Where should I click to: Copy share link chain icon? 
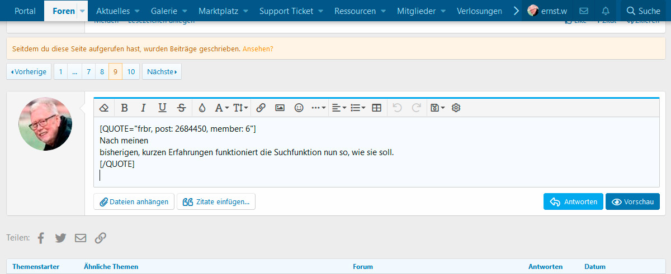101,238
